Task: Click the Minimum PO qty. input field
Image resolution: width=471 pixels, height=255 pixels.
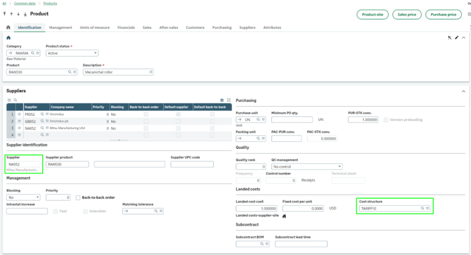Action: 292,119
